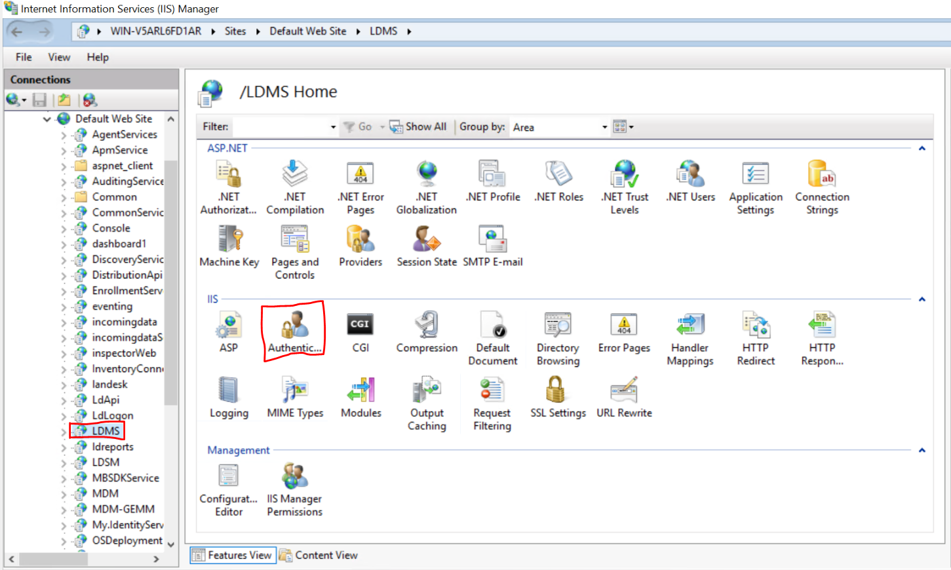This screenshot has height=570, width=951.
Task: Click the Show All button
Action: point(418,126)
